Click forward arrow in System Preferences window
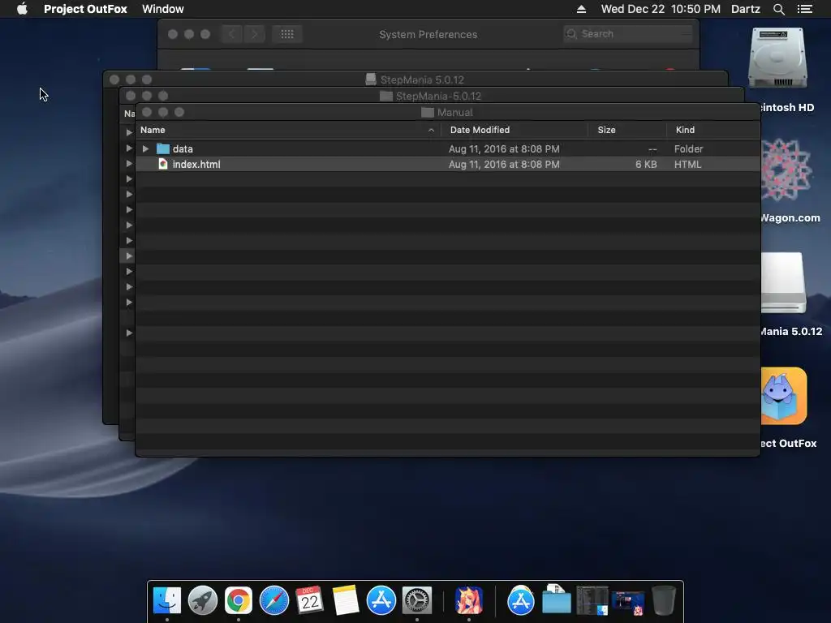831x623 pixels. coord(254,34)
